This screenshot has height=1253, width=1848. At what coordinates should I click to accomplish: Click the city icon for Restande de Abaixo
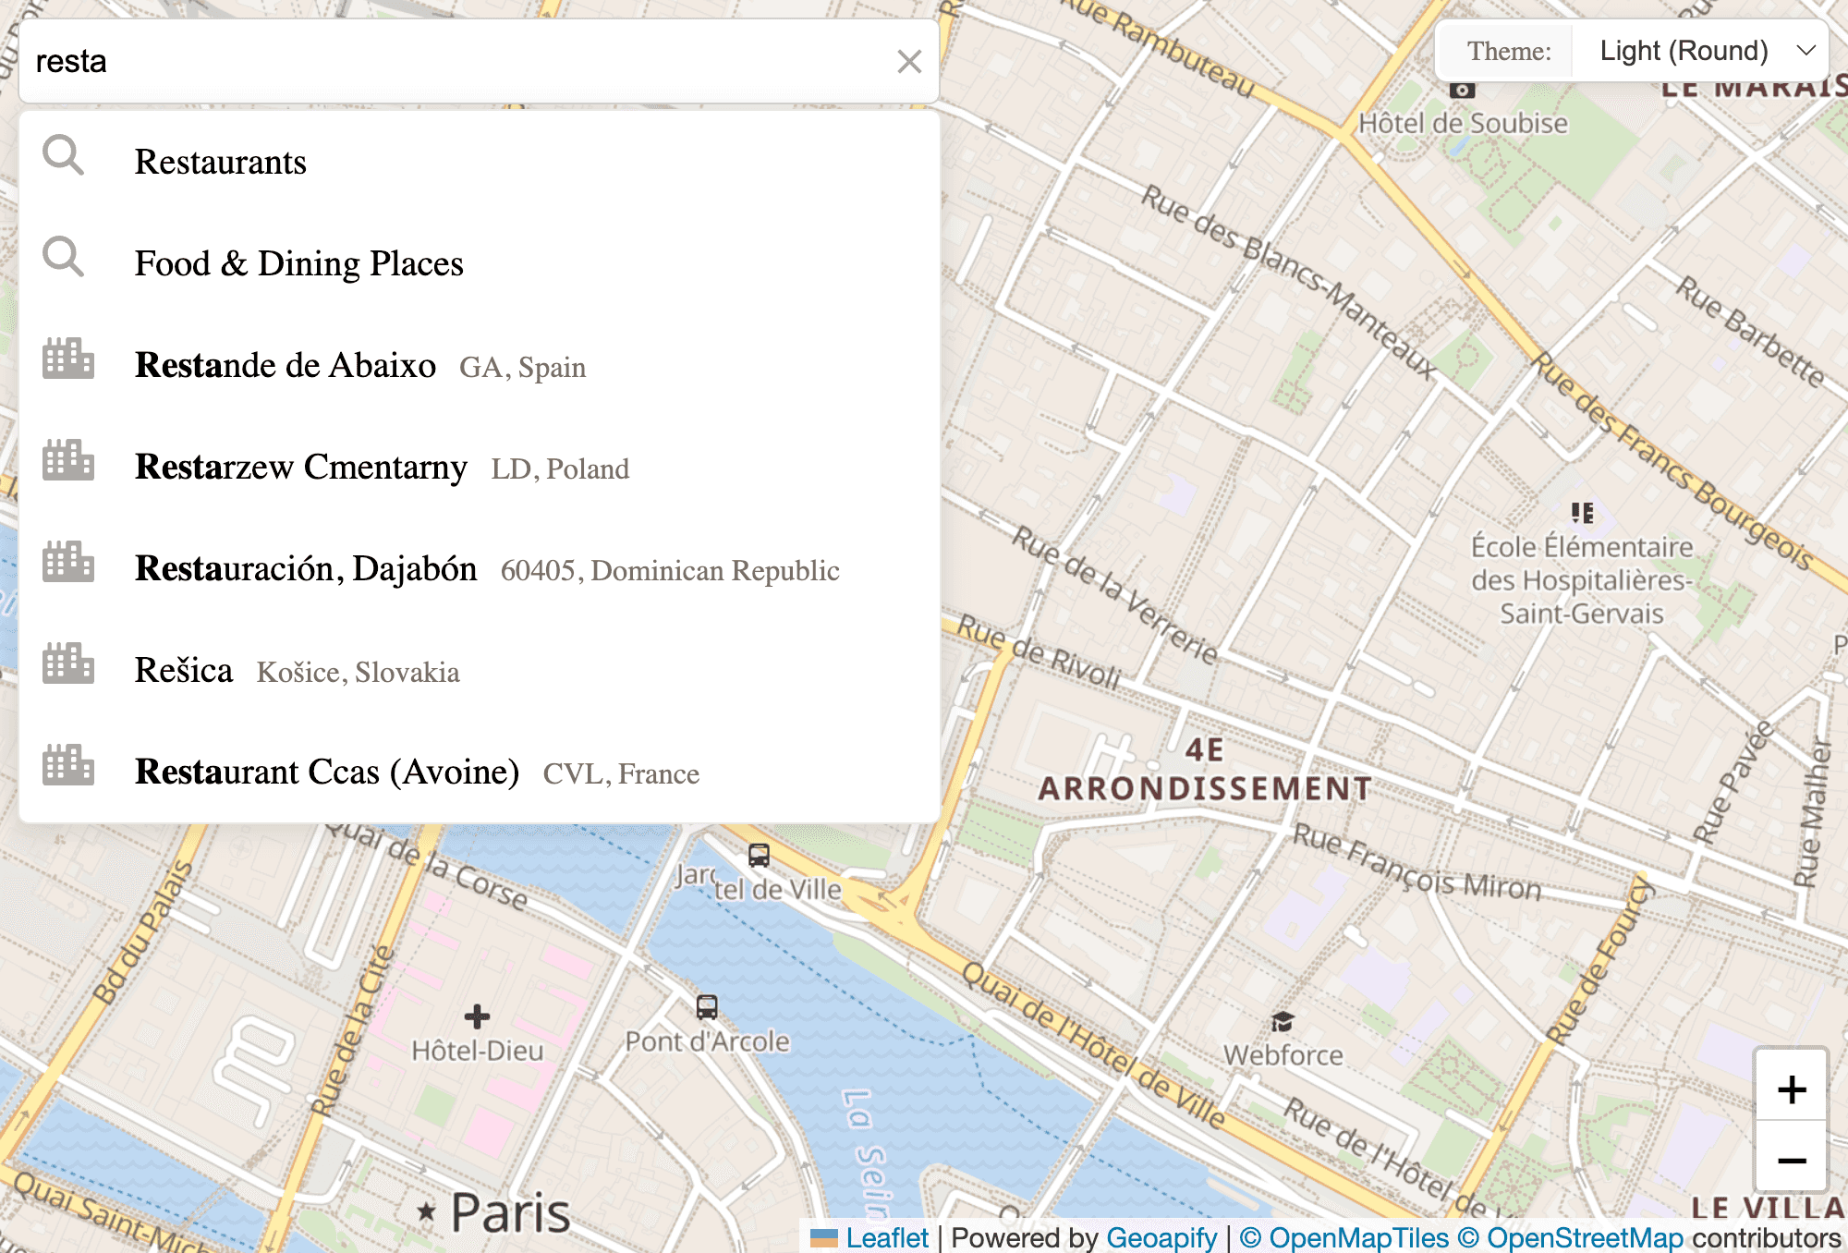coord(68,359)
